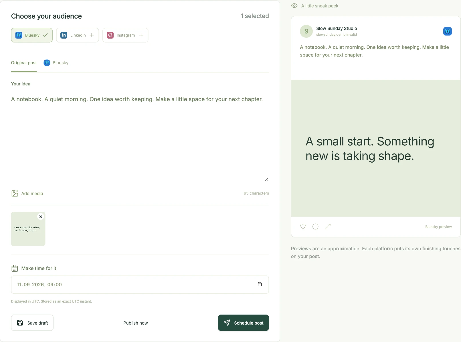The image size is (461, 342).
Task: Remove the attached image thumbnail
Action: (41, 217)
